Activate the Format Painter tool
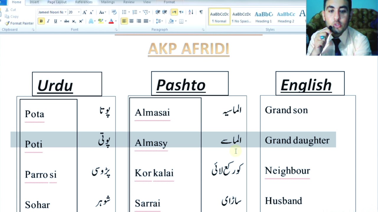Image resolution: width=378 pixels, height=212 pixels. click(x=19, y=23)
